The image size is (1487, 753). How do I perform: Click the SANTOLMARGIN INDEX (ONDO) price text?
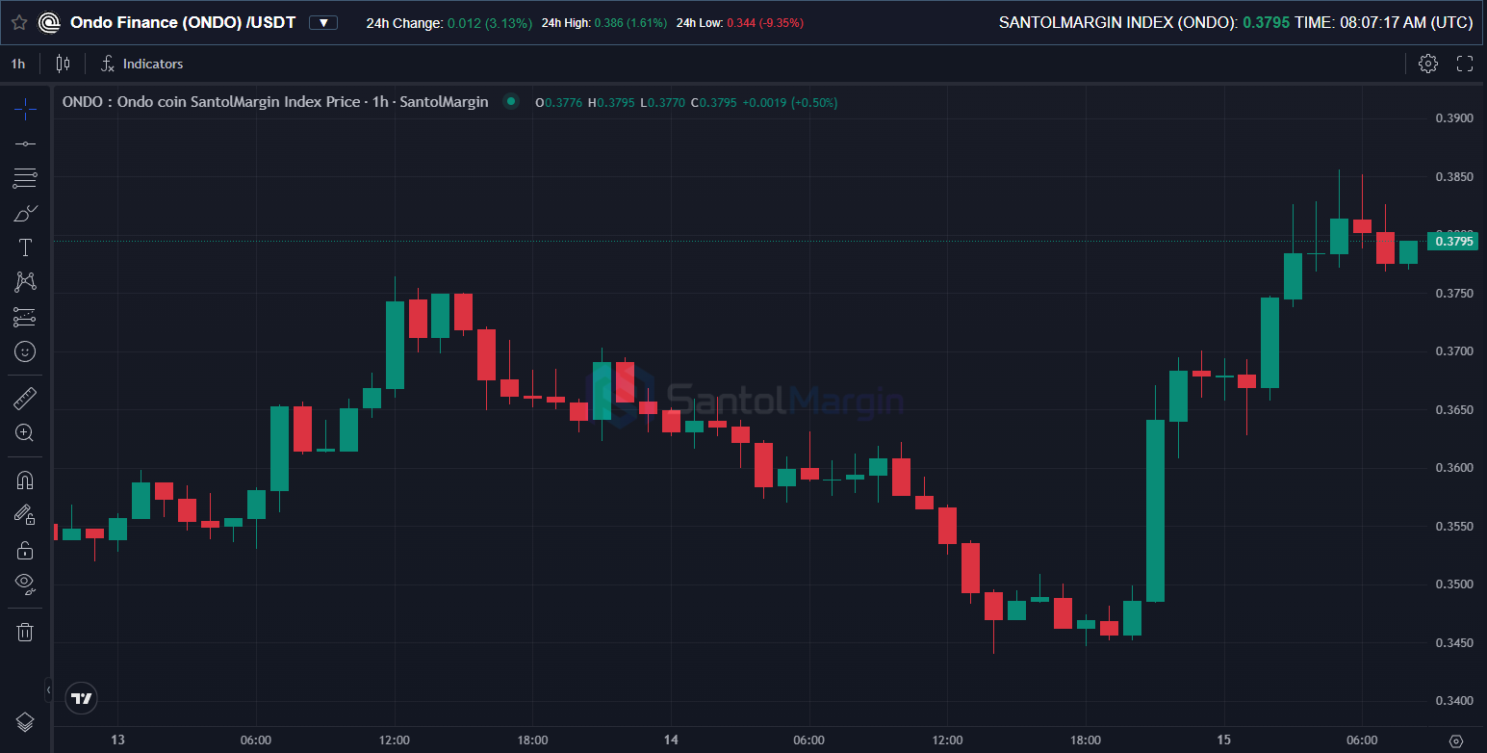tap(1142, 22)
